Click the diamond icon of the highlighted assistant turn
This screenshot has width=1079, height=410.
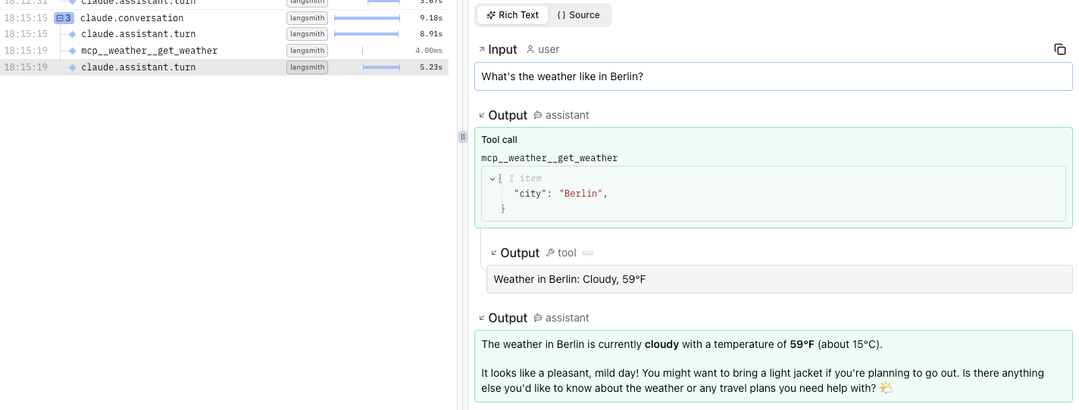click(73, 67)
